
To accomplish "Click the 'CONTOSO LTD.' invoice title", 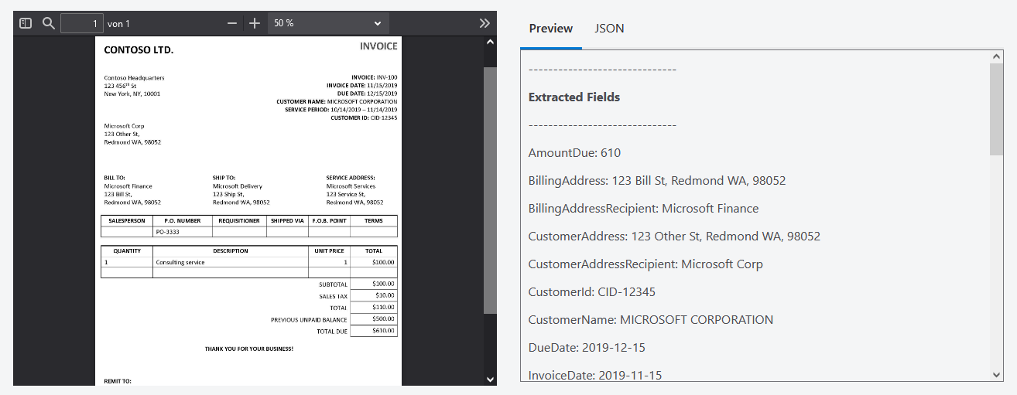I will pos(139,50).
